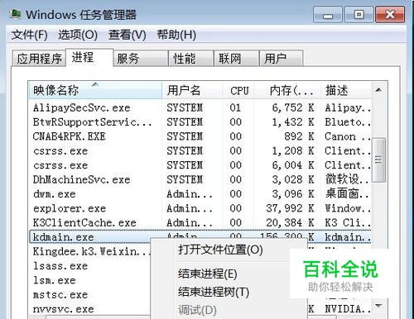The image size is (414, 319).
Task: Click the 桌面窗.. description cell
Action: [347, 194]
